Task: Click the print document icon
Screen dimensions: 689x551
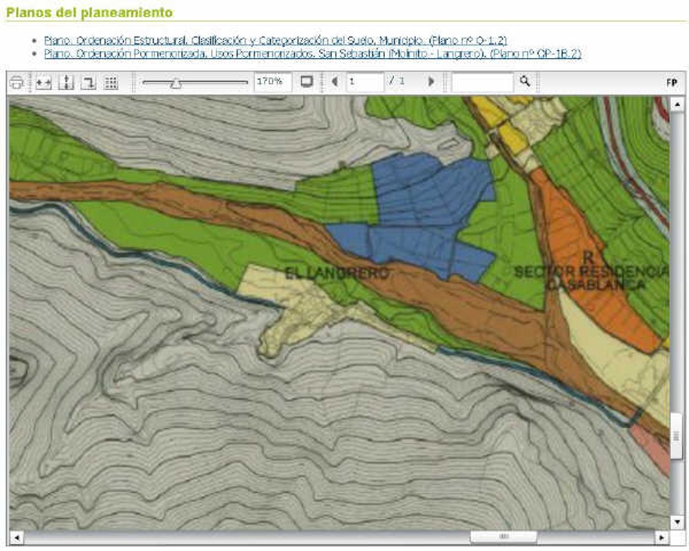Action: tap(17, 83)
